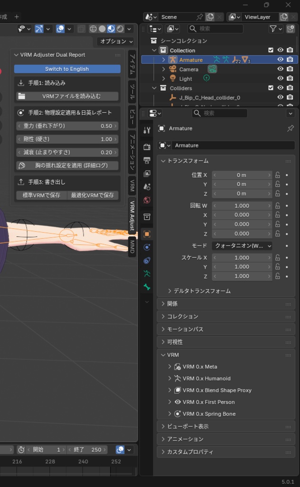Switch to the ツール sidebar tab
The width and height of the screenshot is (300, 487).
coord(132,92)
